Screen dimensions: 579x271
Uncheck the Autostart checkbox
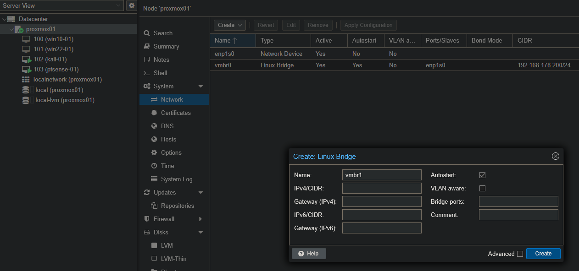tap(482, 175)
